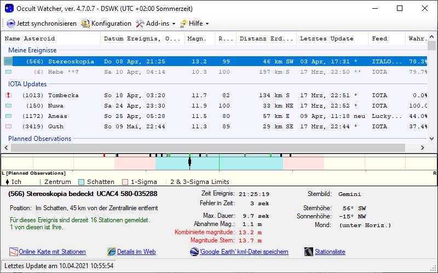The image size is (438, 273).
Task: Click the Google Earth globe icon
Action: click(x=194, y=252)
